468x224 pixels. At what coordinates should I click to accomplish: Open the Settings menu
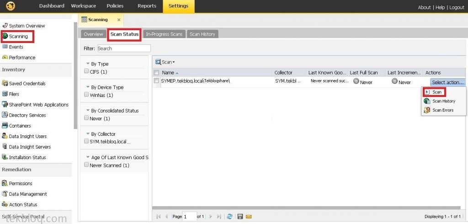point(179,6)
